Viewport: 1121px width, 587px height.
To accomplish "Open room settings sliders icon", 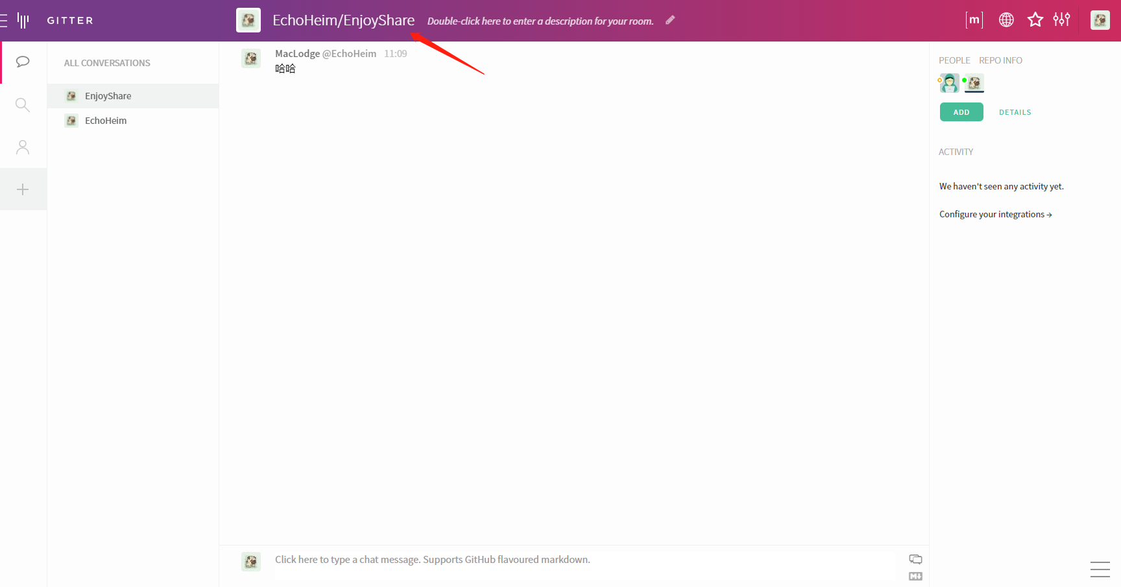I will click(1062, 20).
